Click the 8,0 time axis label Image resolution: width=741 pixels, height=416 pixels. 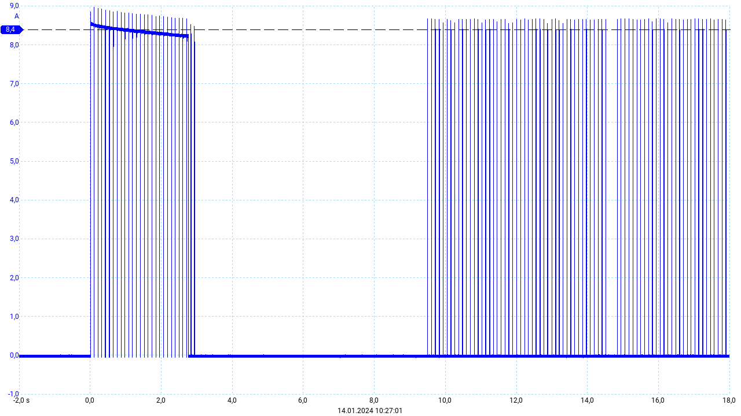pos(374,400)
